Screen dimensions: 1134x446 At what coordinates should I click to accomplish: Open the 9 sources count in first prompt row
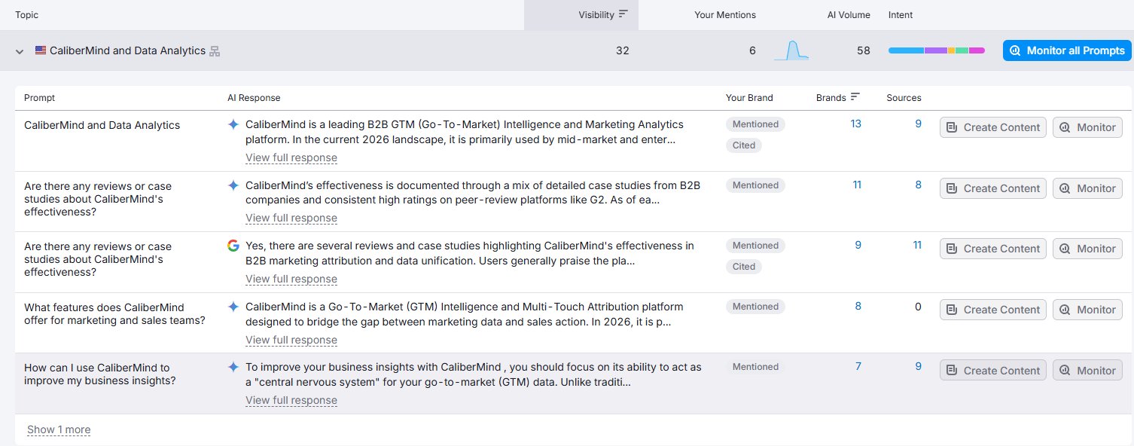(x=918, y=124)
